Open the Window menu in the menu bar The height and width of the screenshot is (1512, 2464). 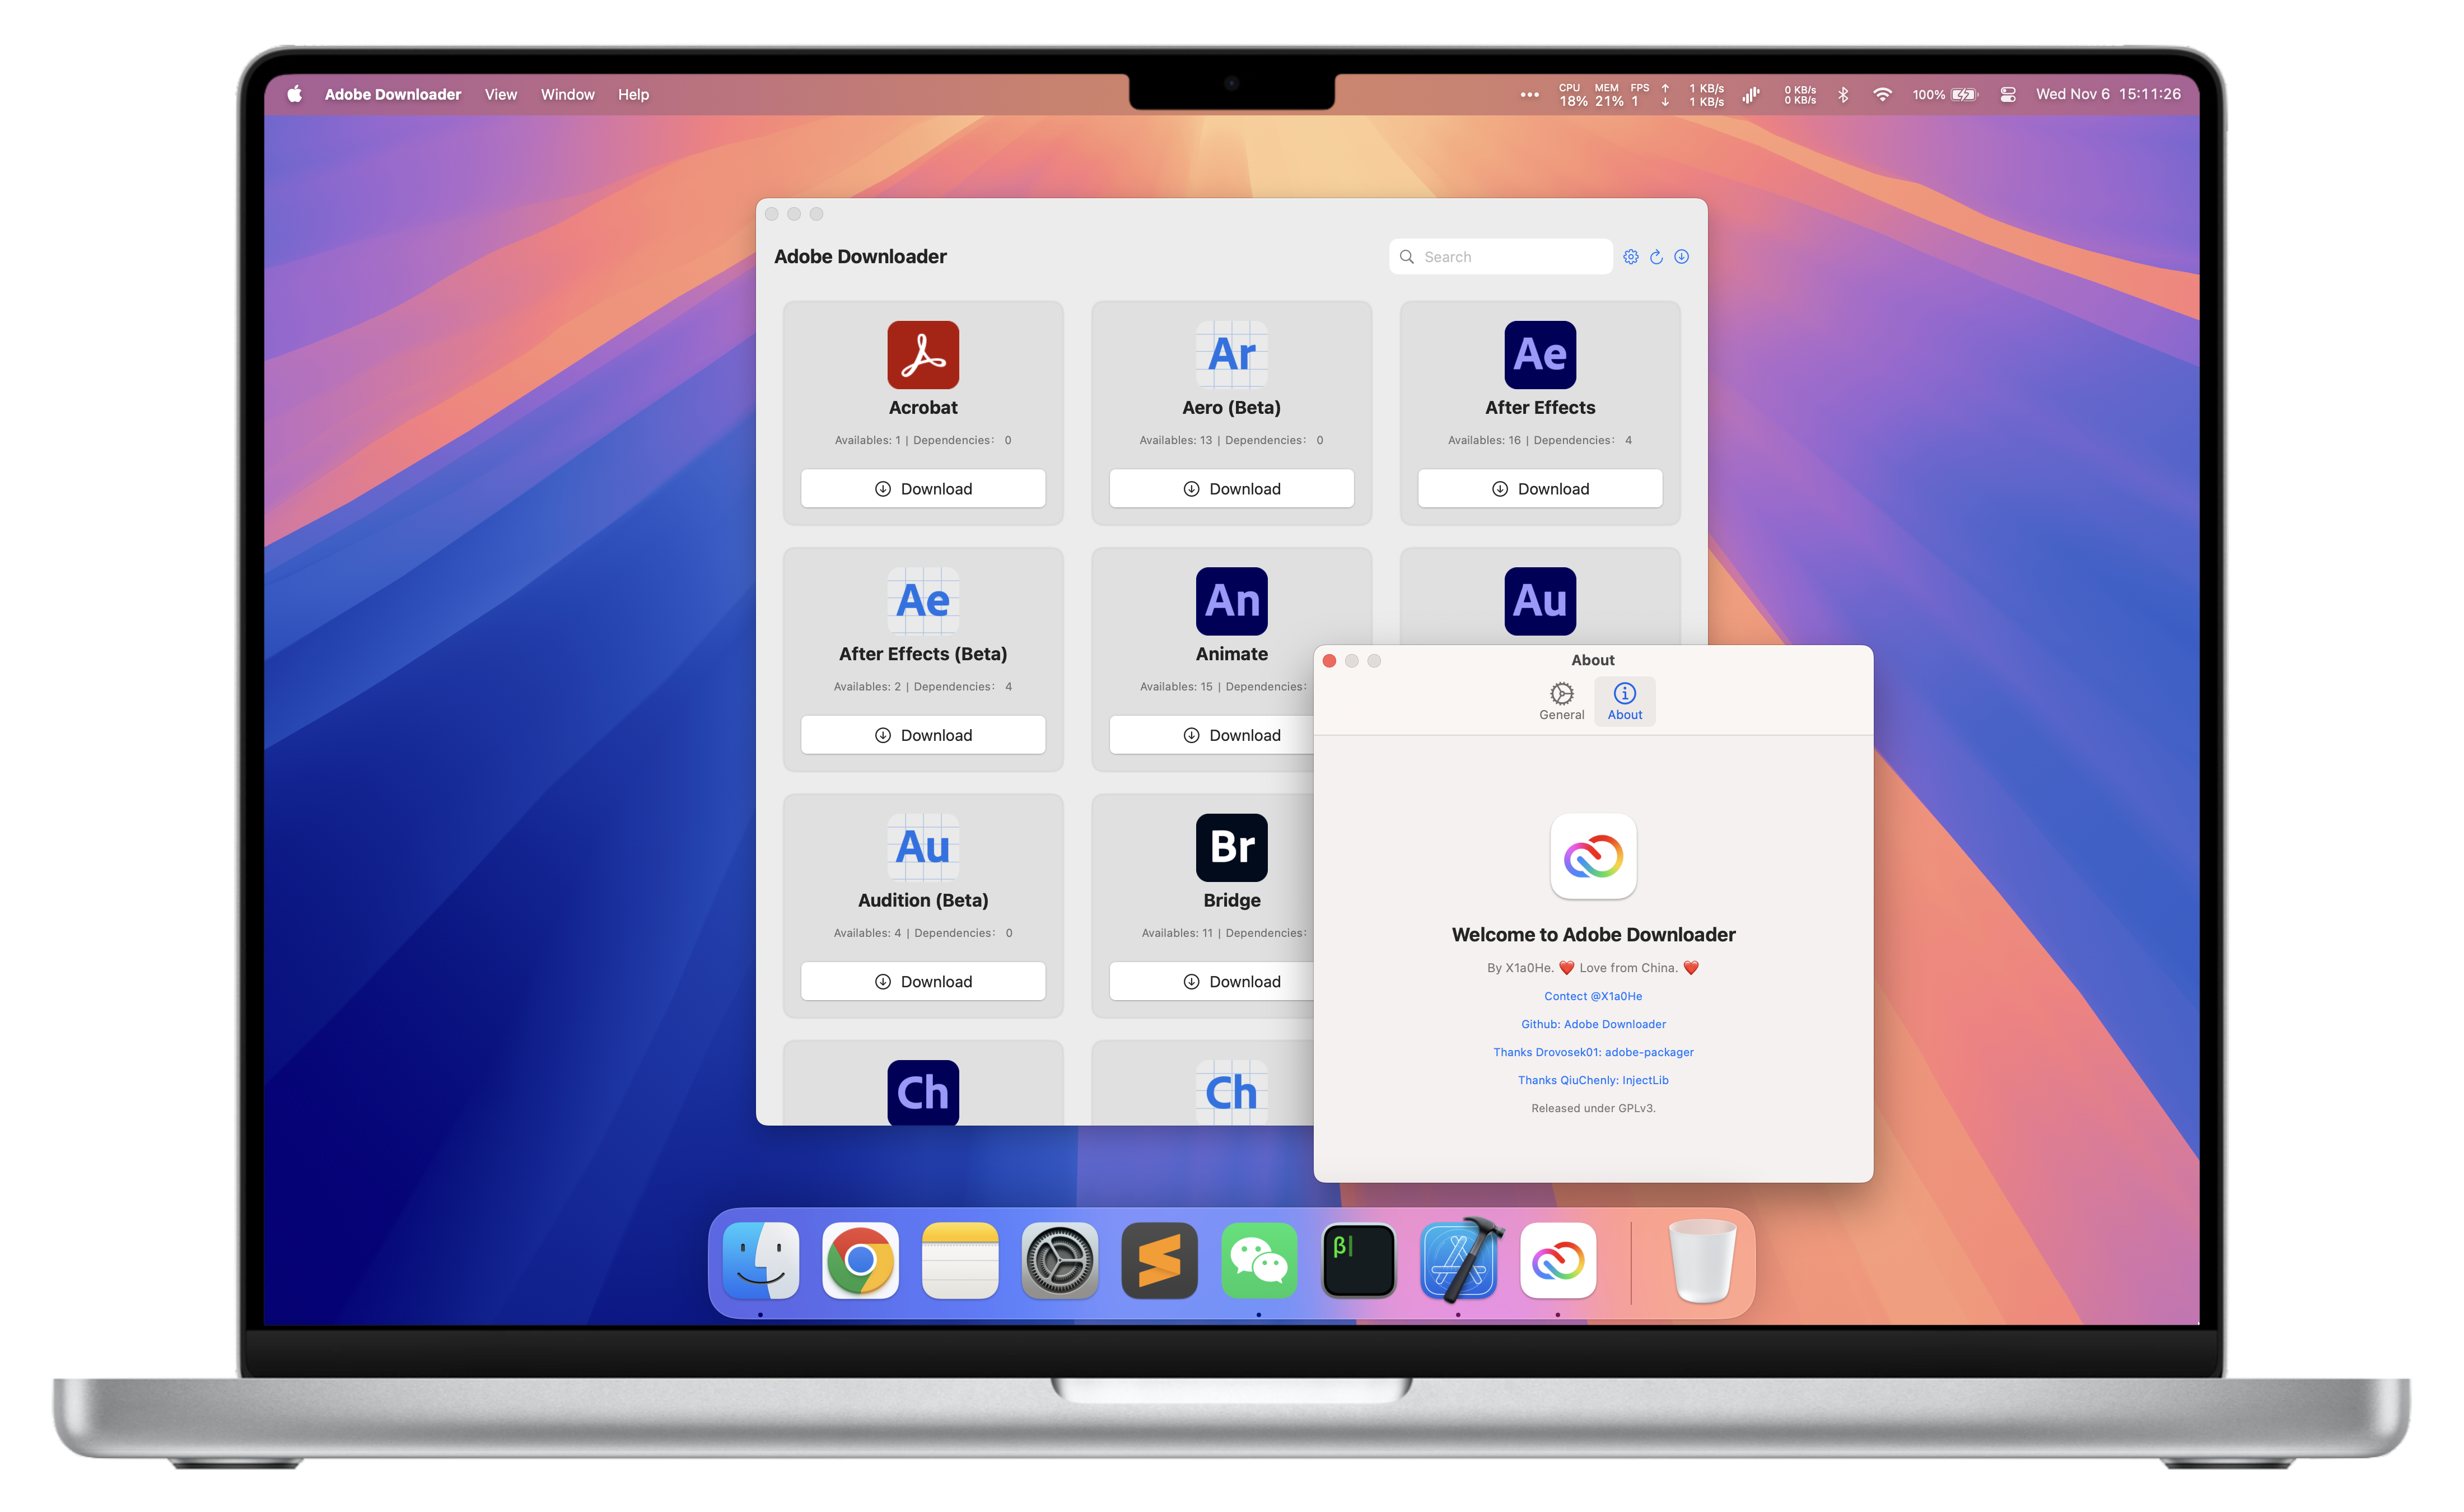pos(567,94)
